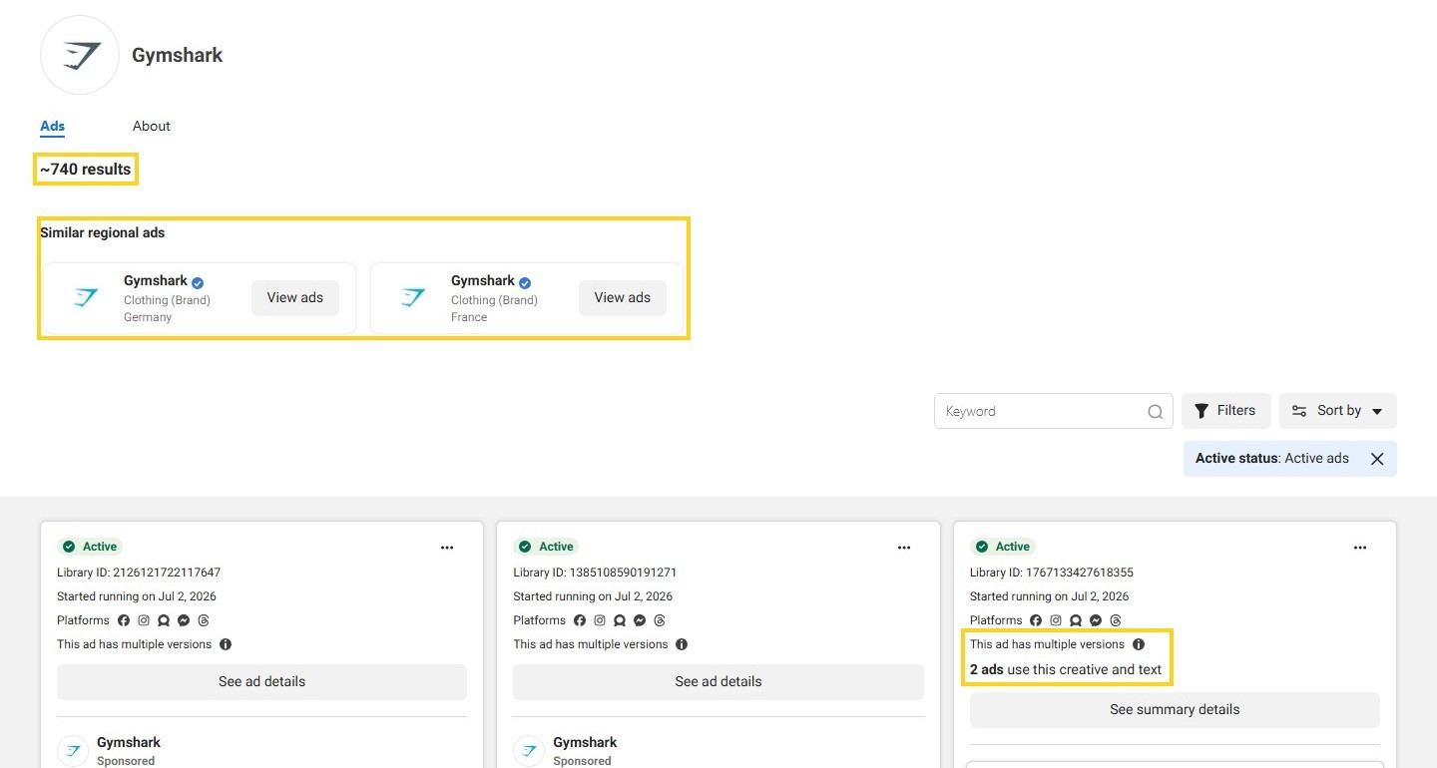
Task: Click verified badge on Gymshark France
Action: (525, 282)
